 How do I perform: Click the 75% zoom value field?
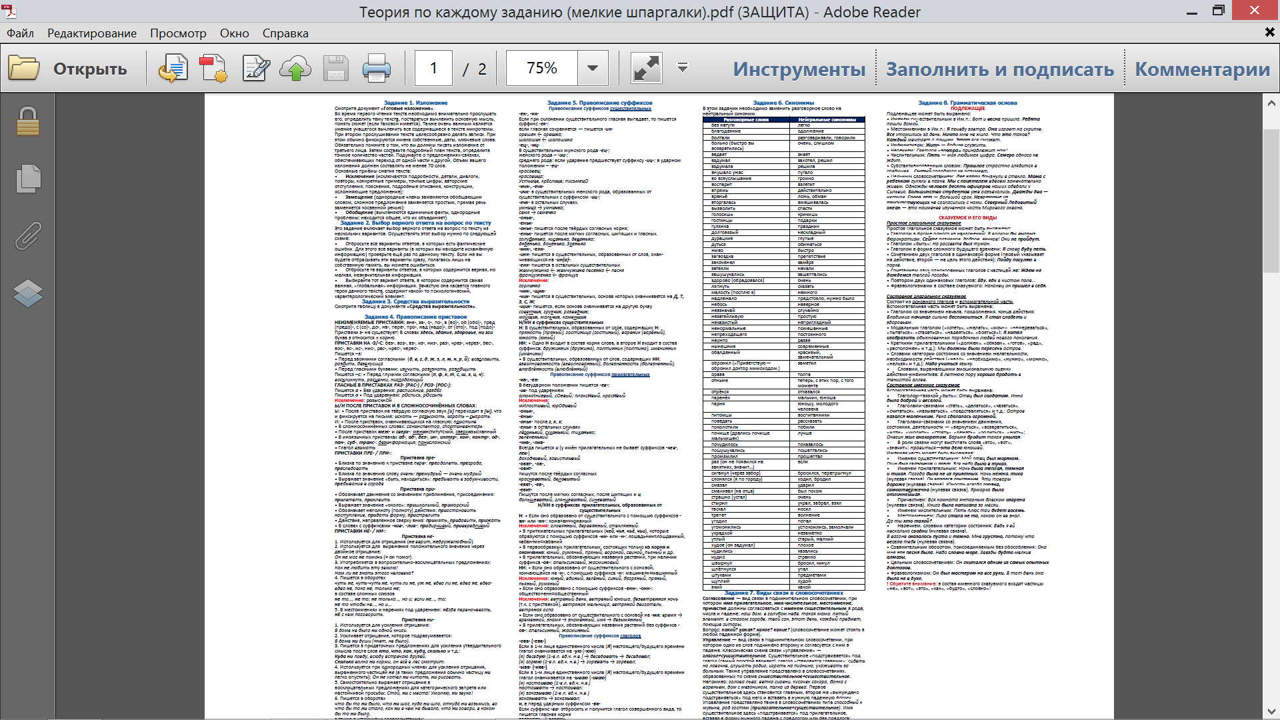click(x=541, y=68)
